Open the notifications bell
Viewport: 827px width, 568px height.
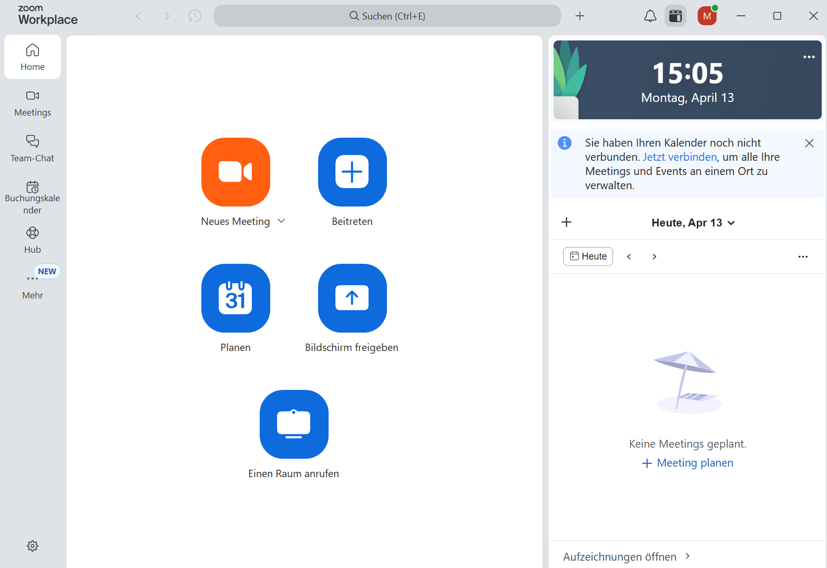pos(650,16)
